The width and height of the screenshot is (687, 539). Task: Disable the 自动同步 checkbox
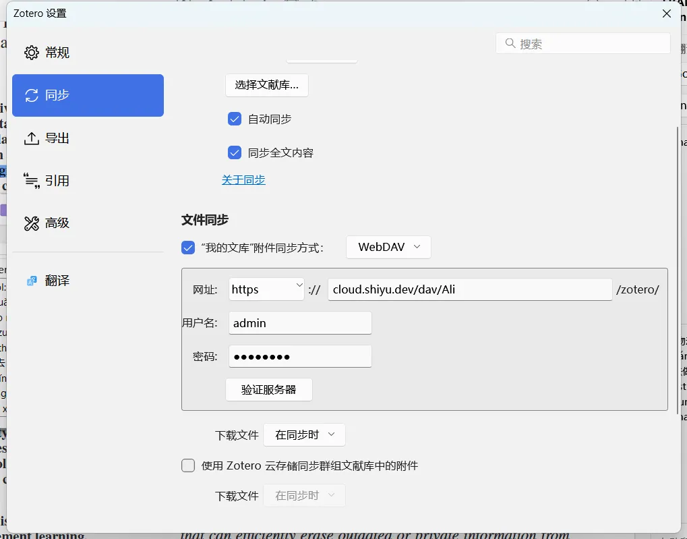coord(235,119)
